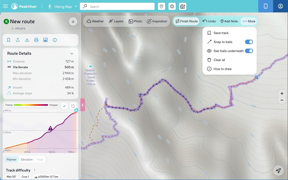The image size is (288, 180).
Task: Click the PRIVATE privacy badge
Action: (19, 28)
